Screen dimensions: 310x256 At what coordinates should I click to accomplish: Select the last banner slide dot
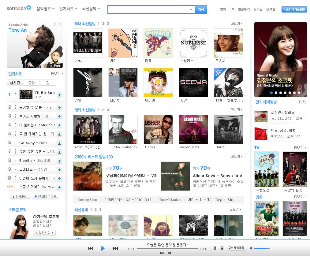[x=299, y=93]
